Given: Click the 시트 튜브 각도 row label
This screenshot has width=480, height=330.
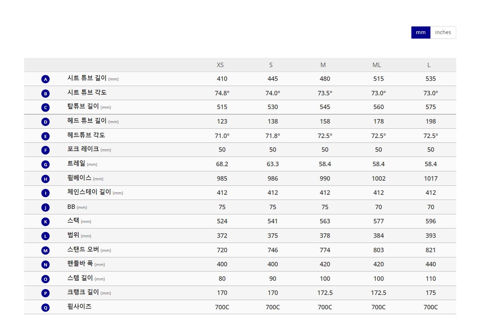Looking at the screenshot, I should click(87, 92).
